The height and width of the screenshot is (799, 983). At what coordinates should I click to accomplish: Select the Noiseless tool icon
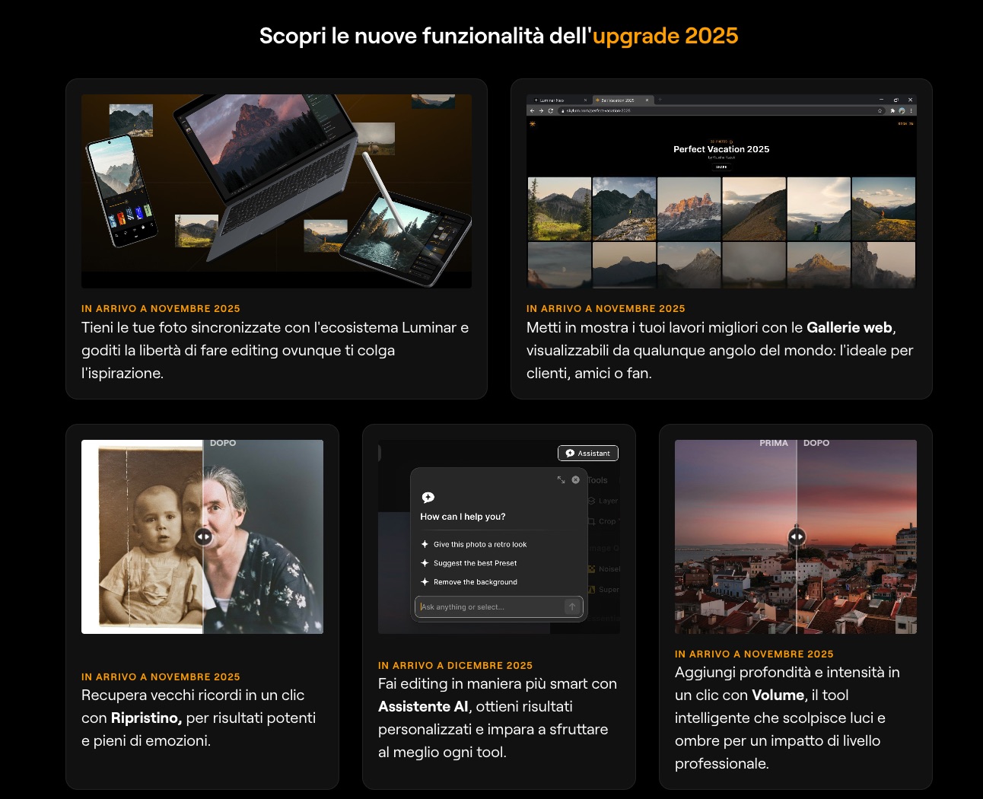[x=592, y=569]
